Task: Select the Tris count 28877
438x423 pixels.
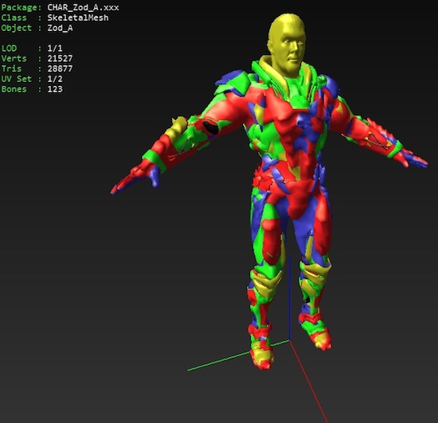Action: [x=60, y=69]
